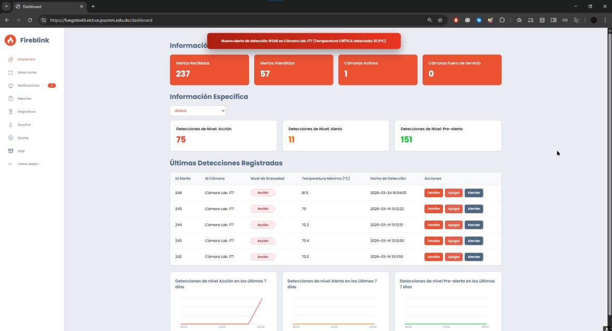Click the Fireblink flame logo
This screenshot has height=331, width=612.
10,40
